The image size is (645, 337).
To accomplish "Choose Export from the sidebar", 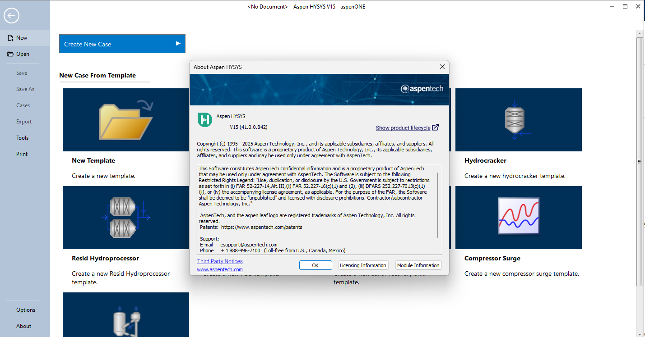I will pos(24,122).
